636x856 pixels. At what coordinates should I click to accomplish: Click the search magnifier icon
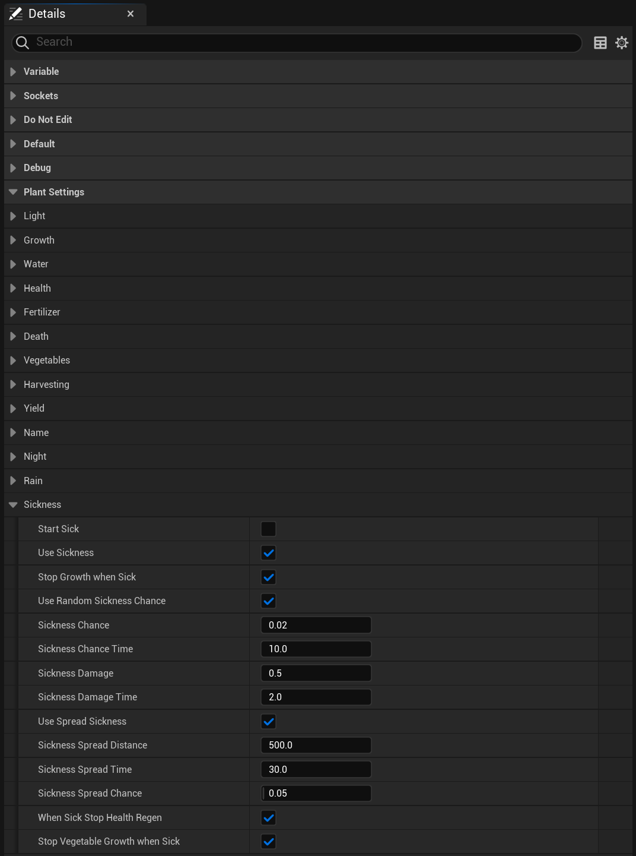[23, 42]
